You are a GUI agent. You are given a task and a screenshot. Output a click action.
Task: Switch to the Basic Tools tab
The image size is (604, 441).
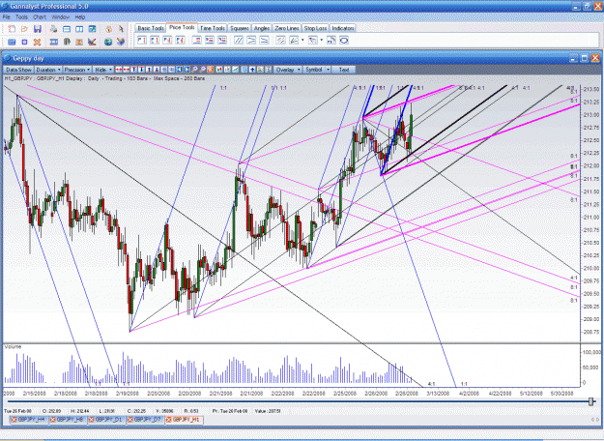pos(151,28)
